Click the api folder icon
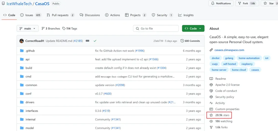The width and height of the screenshot is (278, 131). click(22, 59)
